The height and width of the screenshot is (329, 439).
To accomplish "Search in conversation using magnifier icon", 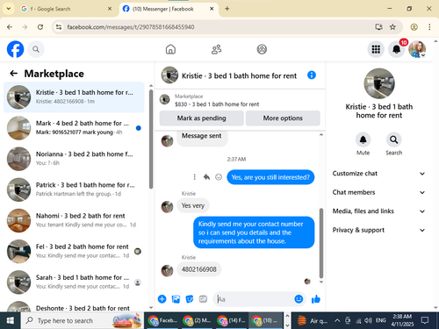I will point(393,139).
